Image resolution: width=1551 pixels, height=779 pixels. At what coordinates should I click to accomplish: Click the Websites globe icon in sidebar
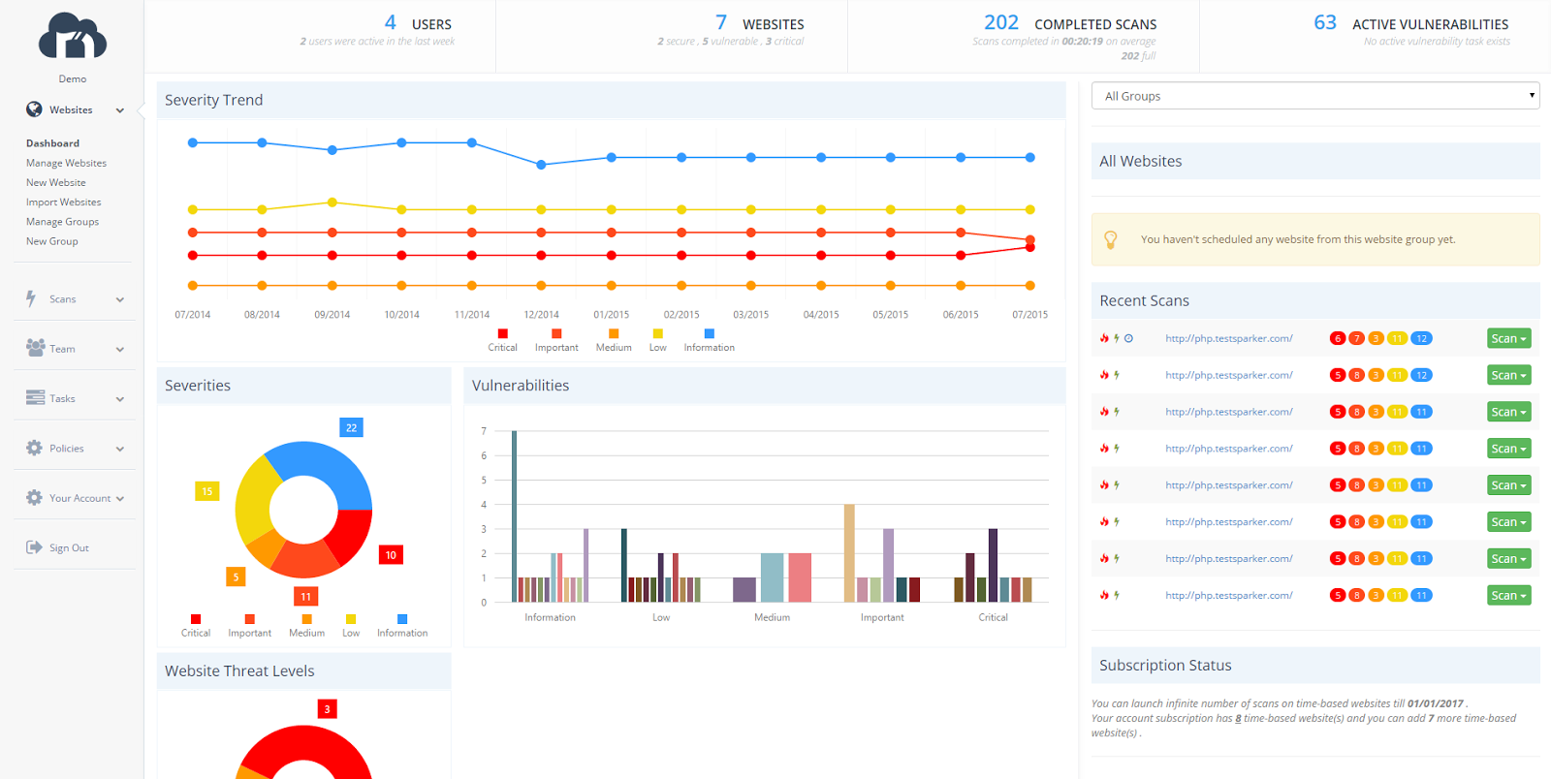[34, 109]
